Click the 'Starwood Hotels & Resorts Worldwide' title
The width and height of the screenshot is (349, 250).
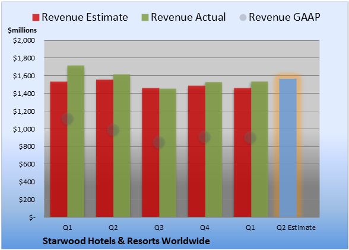point(126,241)
